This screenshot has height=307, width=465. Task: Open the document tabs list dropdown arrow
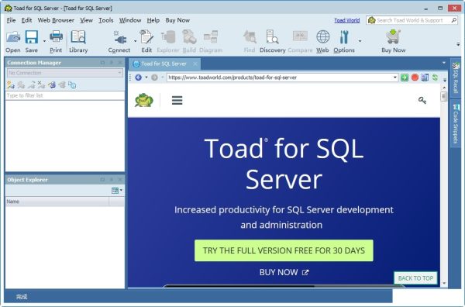(444, 63)
